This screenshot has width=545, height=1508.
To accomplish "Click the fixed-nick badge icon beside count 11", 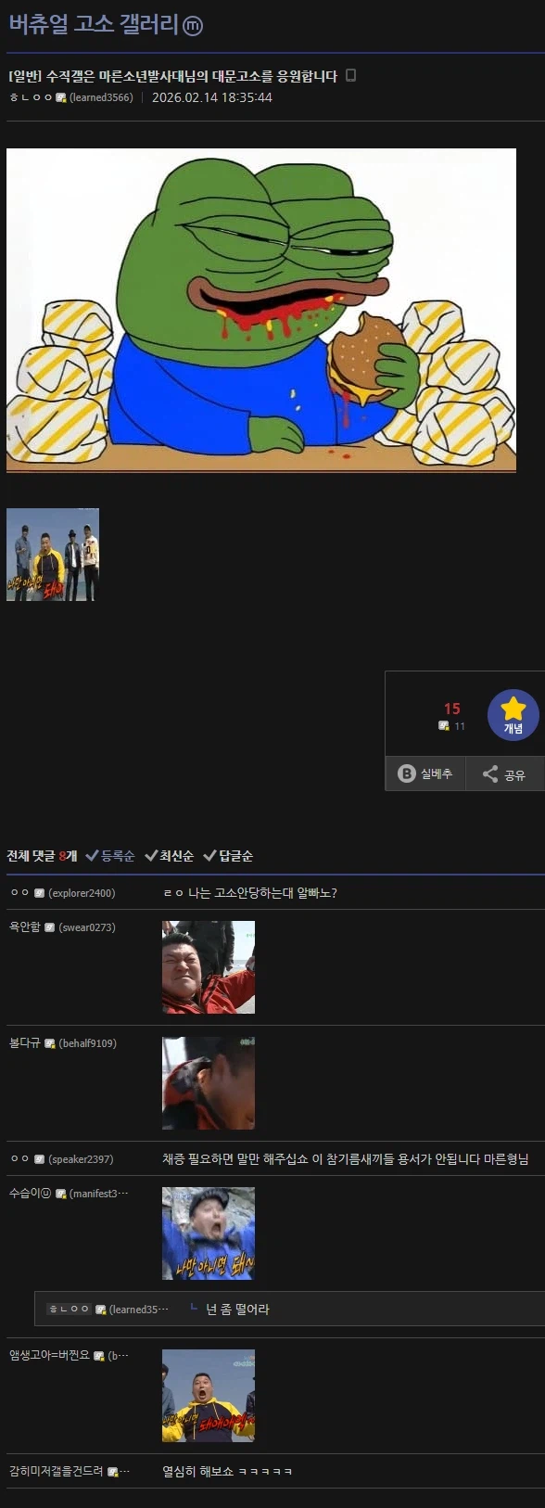I will point(444,726).
